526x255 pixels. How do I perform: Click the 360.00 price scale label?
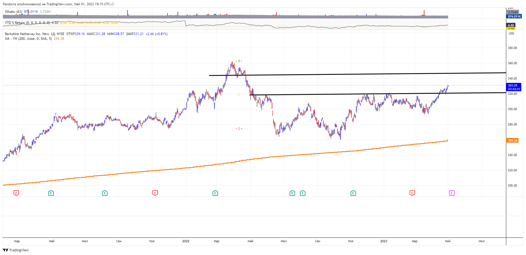(512, 63)
